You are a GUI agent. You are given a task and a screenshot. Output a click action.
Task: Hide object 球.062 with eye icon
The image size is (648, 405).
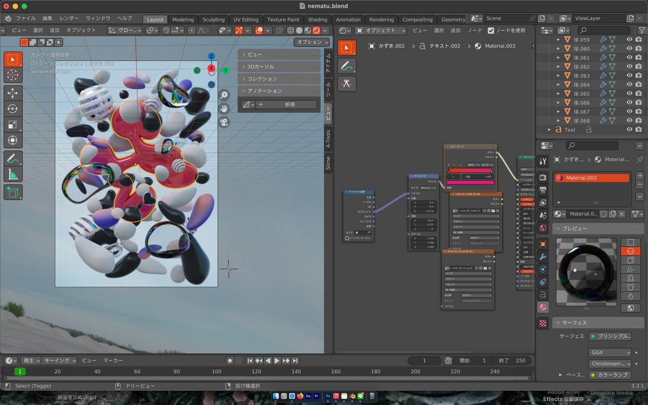(x=629, y=67)
